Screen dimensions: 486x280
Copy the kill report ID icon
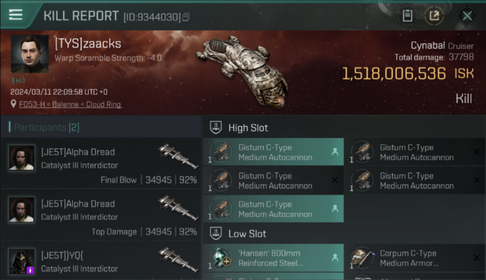coord(186,17)
